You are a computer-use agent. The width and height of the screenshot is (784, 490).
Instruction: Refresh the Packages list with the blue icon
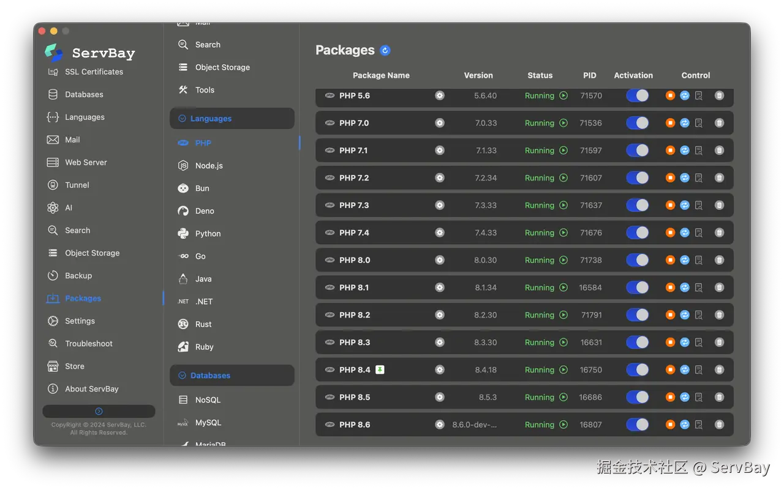point(385,50)
